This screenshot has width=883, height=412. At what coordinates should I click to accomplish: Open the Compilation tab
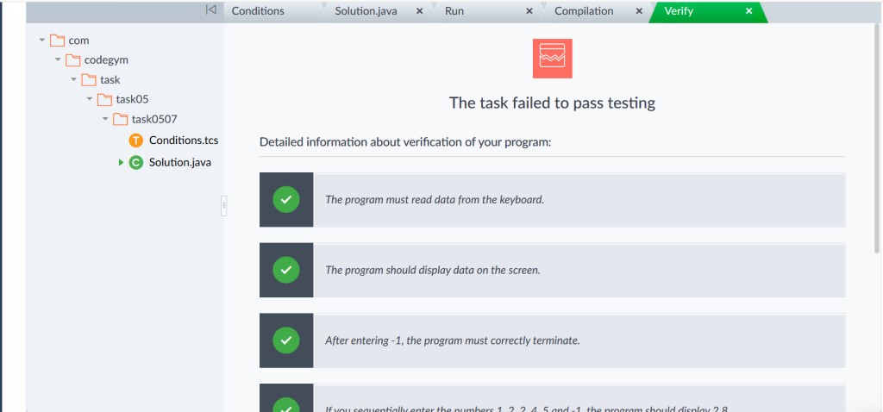point(584,11)
